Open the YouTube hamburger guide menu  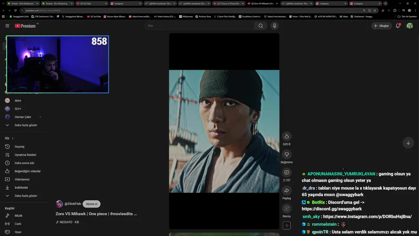[x=7, y=26]
